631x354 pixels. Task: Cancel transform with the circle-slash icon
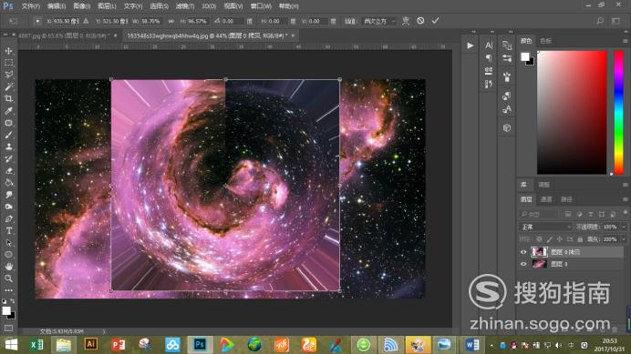point(420,21)
